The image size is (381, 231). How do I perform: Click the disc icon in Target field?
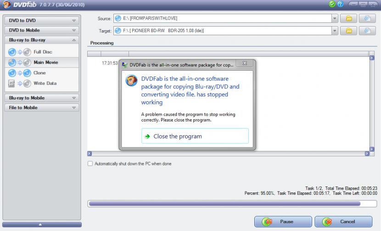(118, 31)
